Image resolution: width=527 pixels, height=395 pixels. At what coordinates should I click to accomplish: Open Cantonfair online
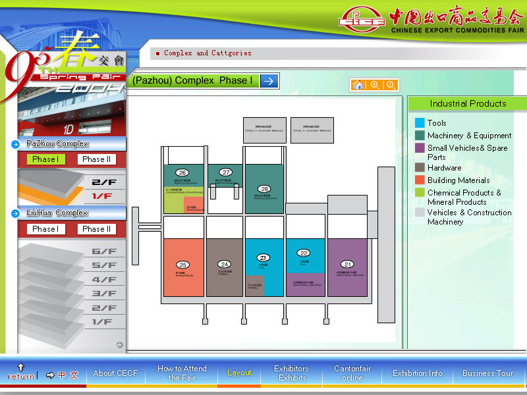click(x=352, y=373)
